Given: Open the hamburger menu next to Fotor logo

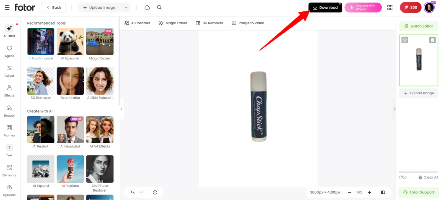Looking at the screenshot, I should coord(7,7).
